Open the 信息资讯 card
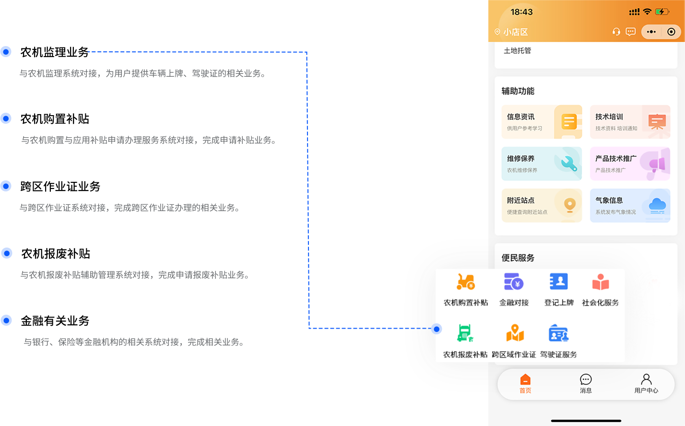 tap(542, 122)
